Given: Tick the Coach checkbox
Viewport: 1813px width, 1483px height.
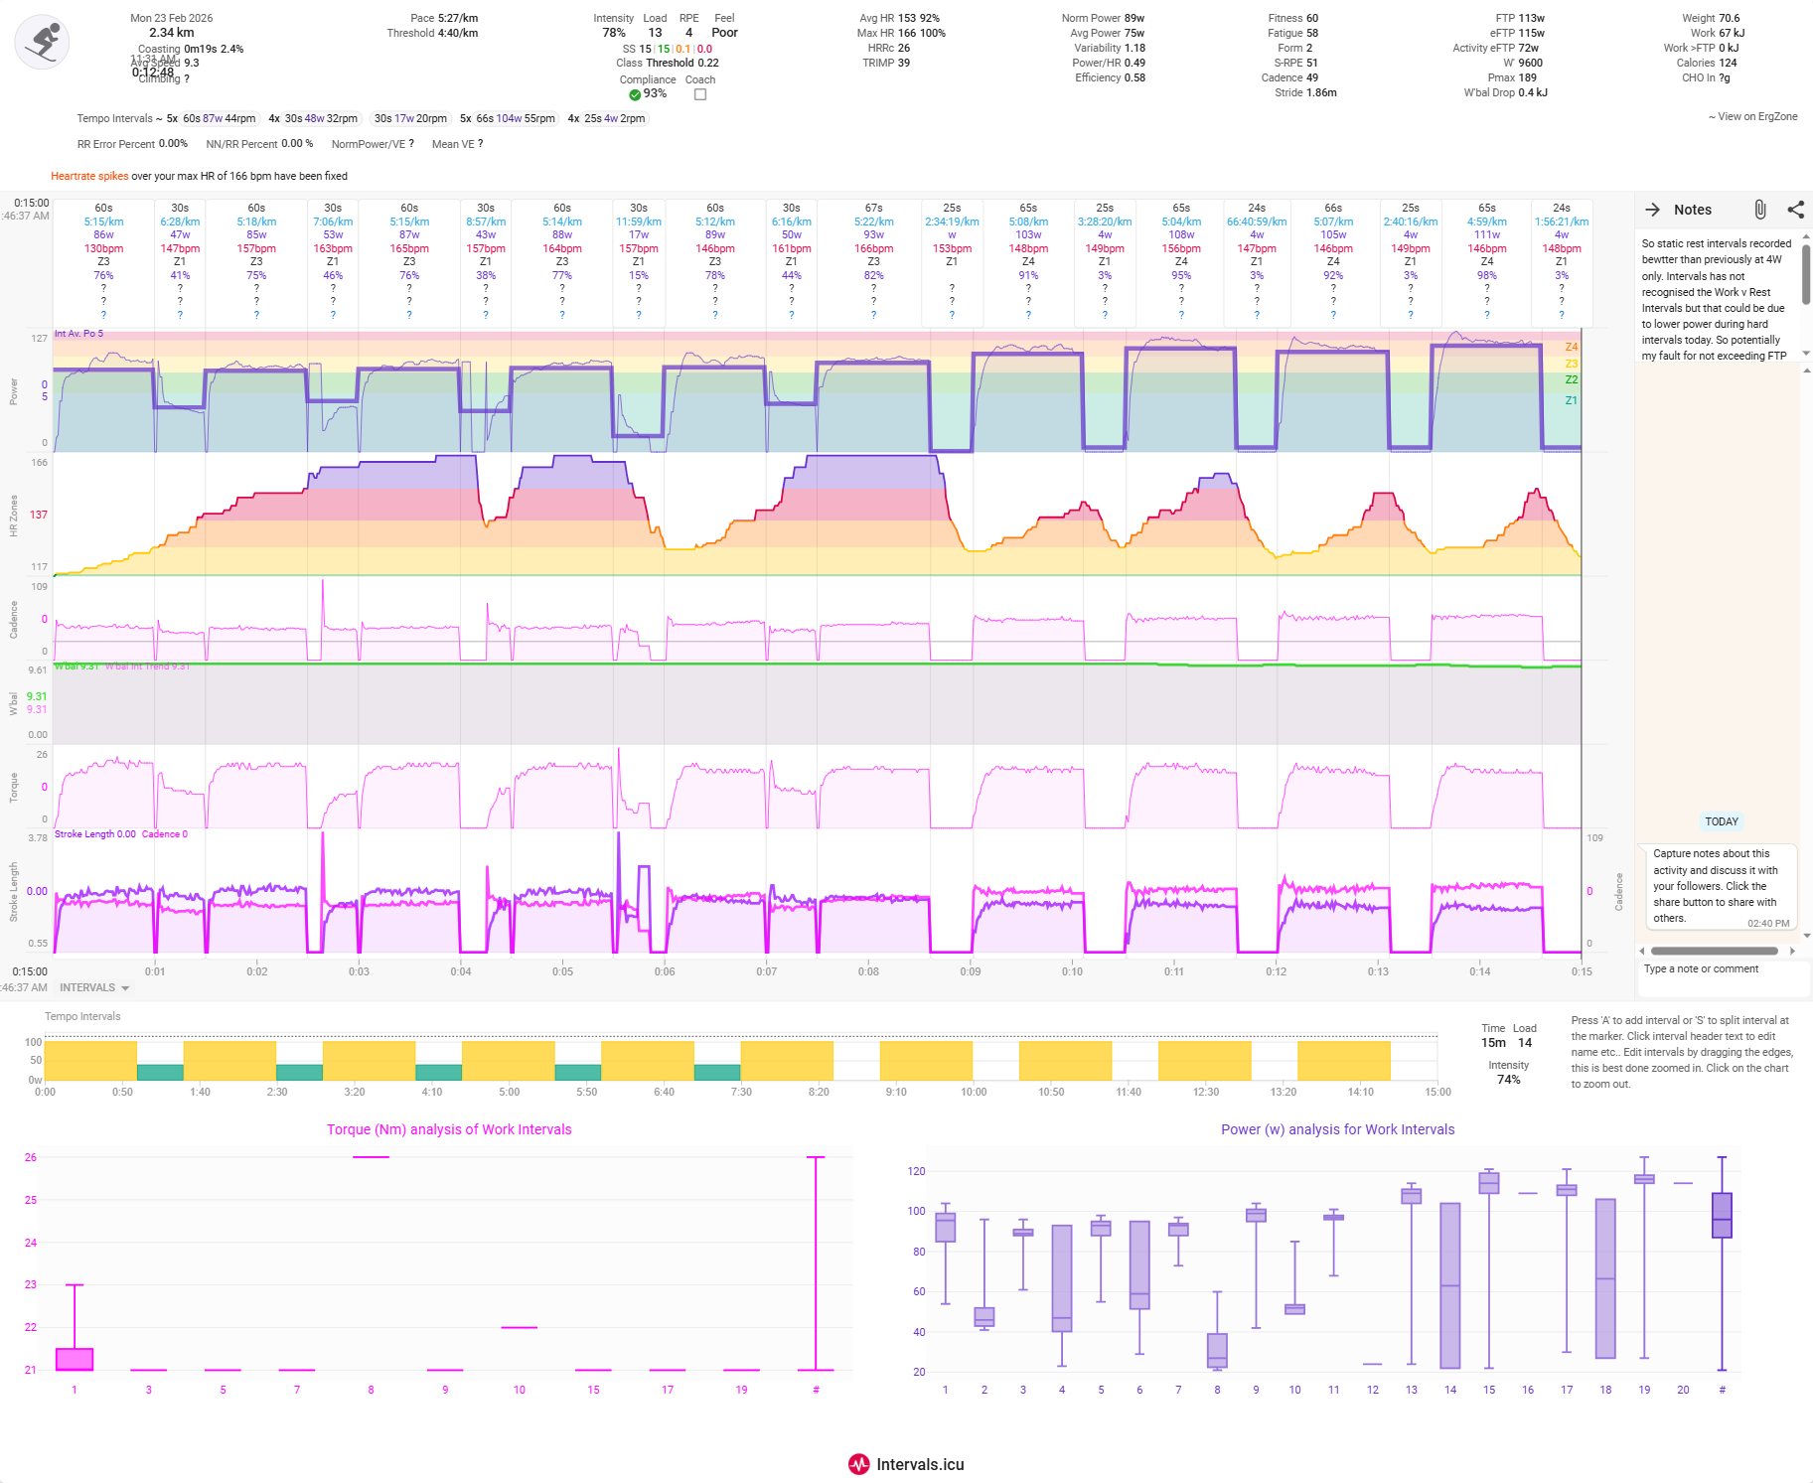Looking at the screenshot, I should [x=700, y=94].
